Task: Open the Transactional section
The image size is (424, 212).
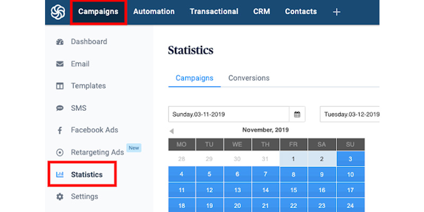Action: [x=214, y=11]
